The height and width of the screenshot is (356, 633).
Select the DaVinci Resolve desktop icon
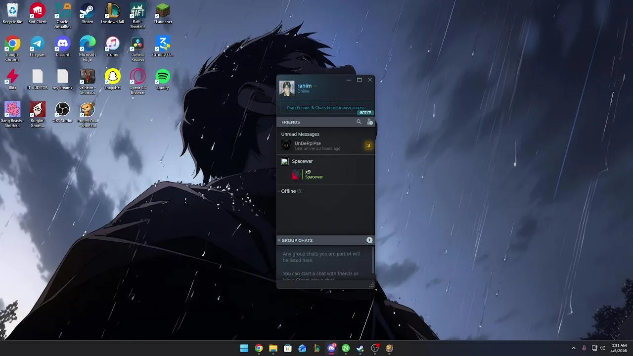pos(137,48)
